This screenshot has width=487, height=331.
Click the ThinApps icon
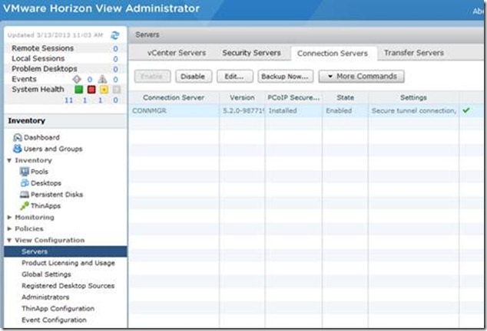click(25, 206)
